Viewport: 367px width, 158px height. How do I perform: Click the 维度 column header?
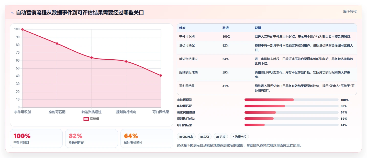pos(182,28)
